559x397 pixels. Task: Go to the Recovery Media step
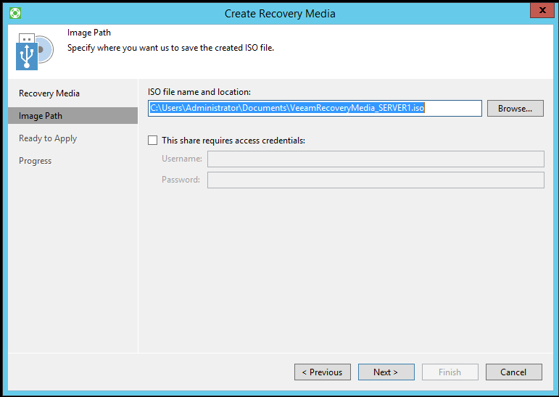(49, 93)
